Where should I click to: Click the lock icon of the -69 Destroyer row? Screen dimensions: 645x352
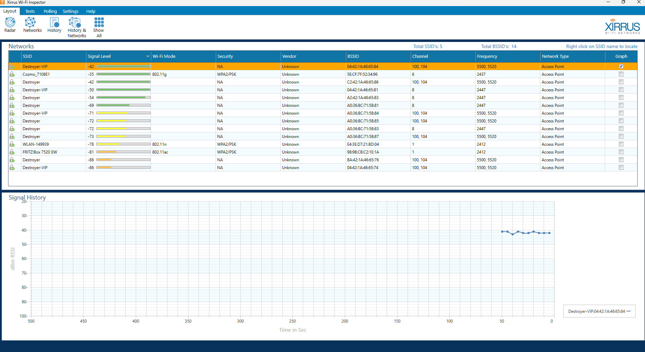[x=12, y=105]
